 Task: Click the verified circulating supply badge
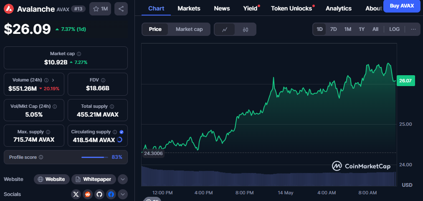click(122, 132)
